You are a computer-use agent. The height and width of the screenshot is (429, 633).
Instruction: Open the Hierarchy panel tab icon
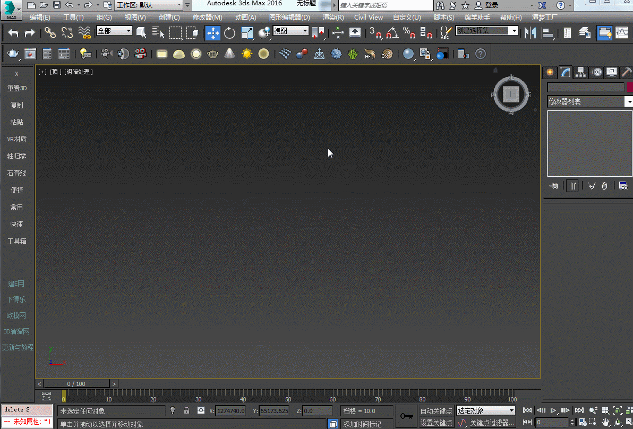click(581, 72)
